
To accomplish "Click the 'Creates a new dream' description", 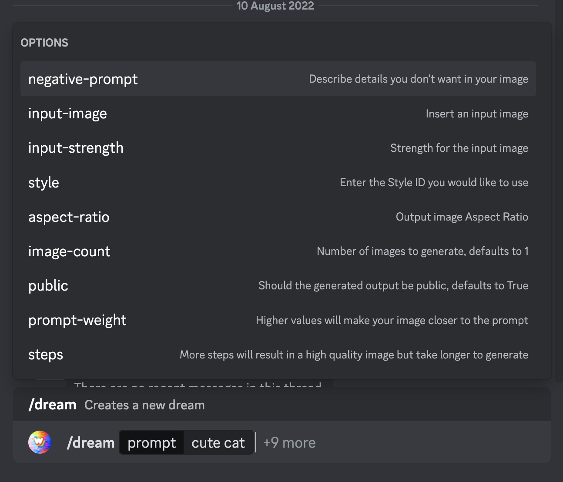I will [x=144, y=405].
